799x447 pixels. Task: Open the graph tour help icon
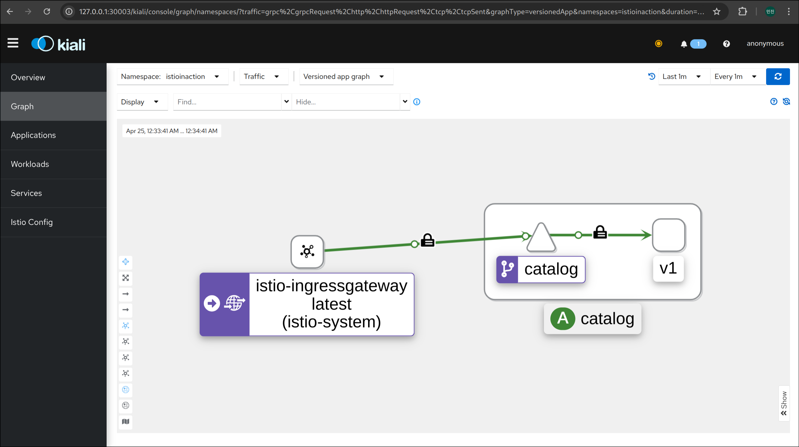coord(774,102)
